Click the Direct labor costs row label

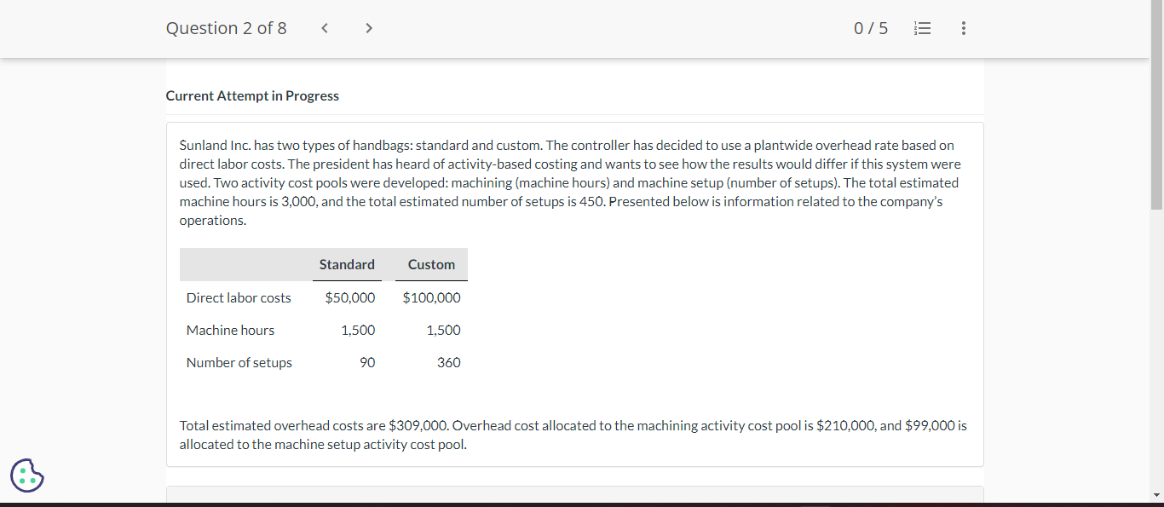click(x=239, y=297)
